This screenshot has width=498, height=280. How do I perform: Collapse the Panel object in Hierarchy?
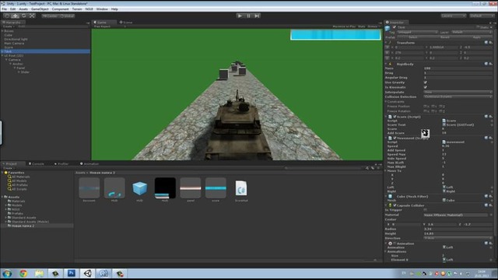click(15, 68)
